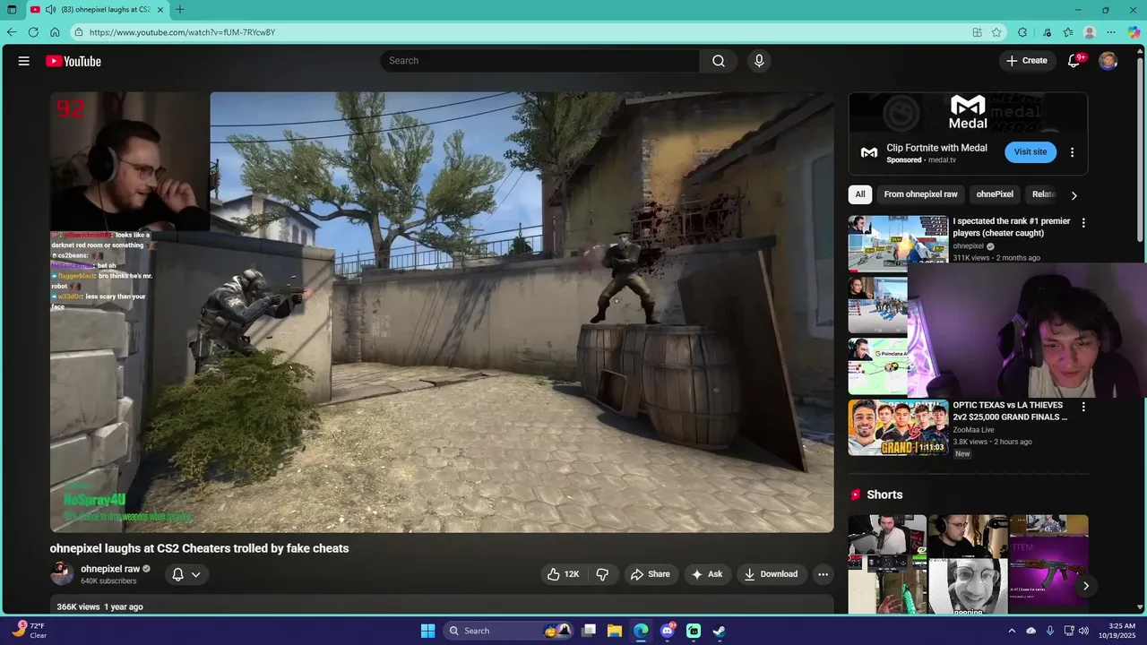The height and width of the screenshot is (645, 1147).
Task: Close the ohnepixel YouTube tab
Action: point(160,10)
